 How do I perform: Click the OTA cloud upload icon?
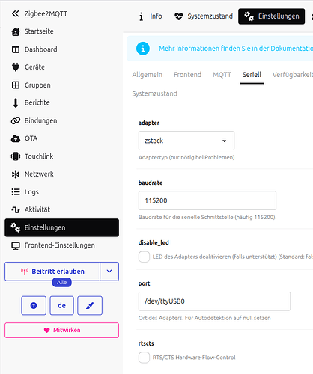[16, 138]
